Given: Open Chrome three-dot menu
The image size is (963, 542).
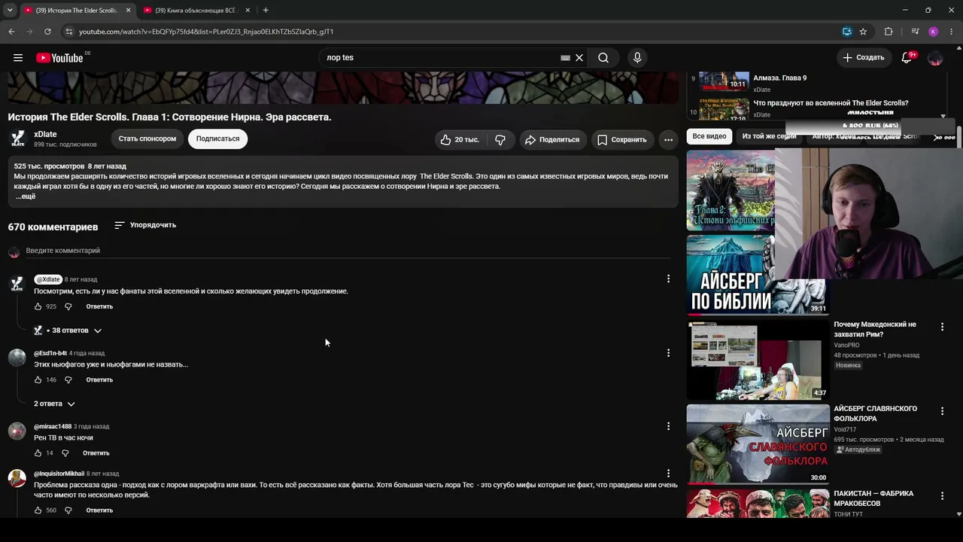Looking at the screenshot, I should click(x=951, y=32).
